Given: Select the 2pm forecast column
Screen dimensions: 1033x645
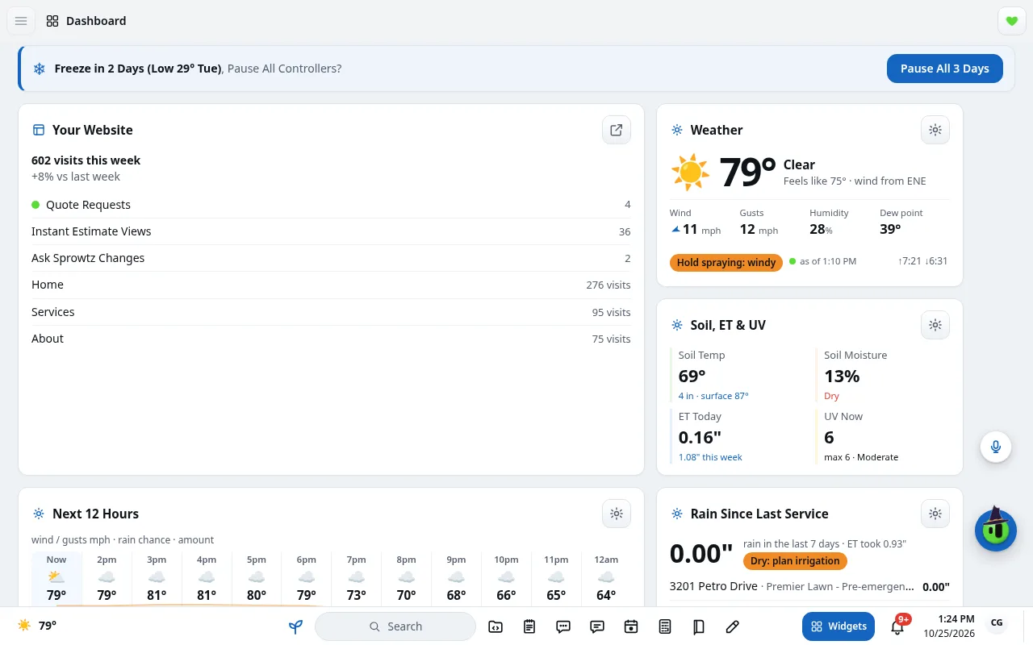Looking at the screenshot, I should pos(107,579).
